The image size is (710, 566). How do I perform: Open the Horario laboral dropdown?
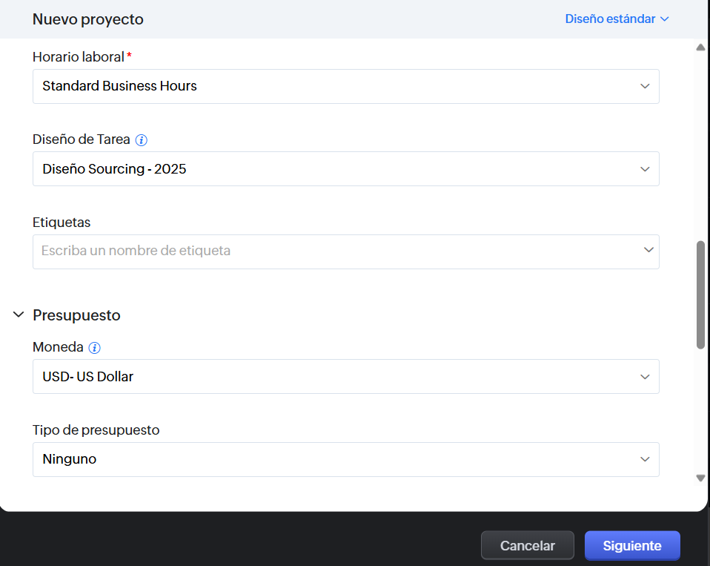point(345,86)
